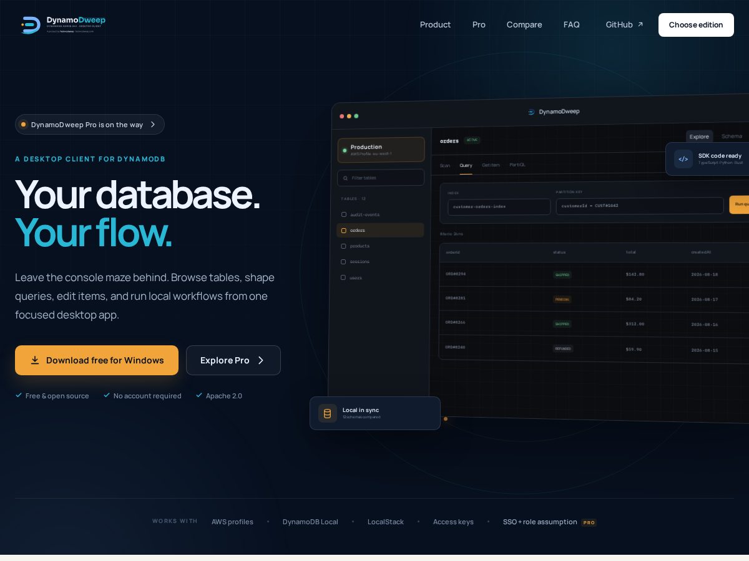This screenshot has width=749, height=561.
Task: Click the Local in sync title
Action: 361,410
